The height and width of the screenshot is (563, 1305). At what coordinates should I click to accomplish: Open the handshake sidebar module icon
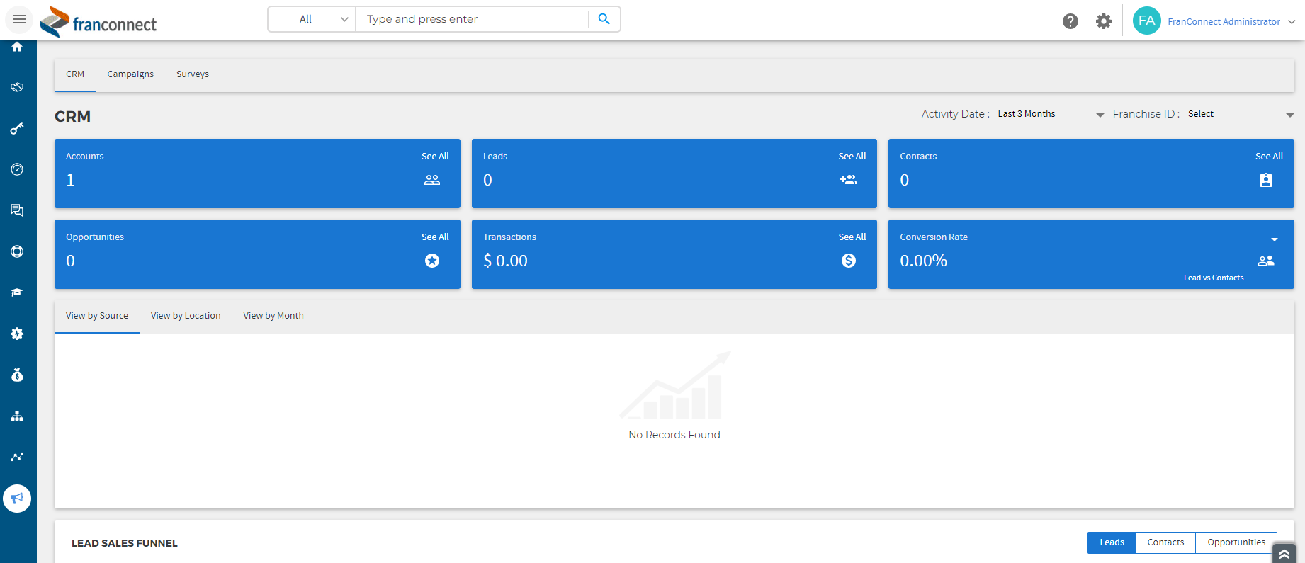pos(17,87)
